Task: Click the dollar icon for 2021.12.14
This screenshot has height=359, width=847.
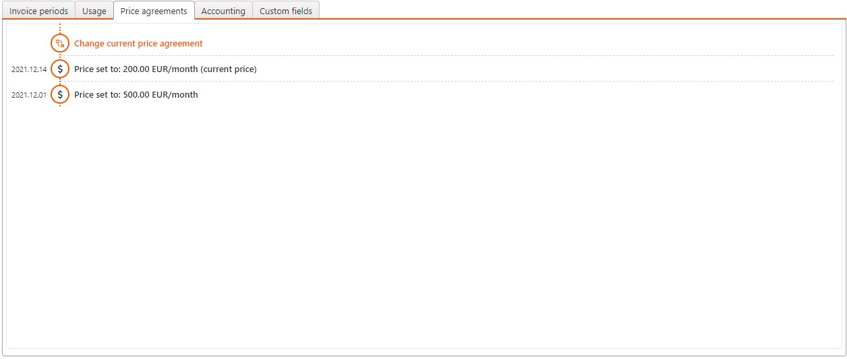Action: 60,69
